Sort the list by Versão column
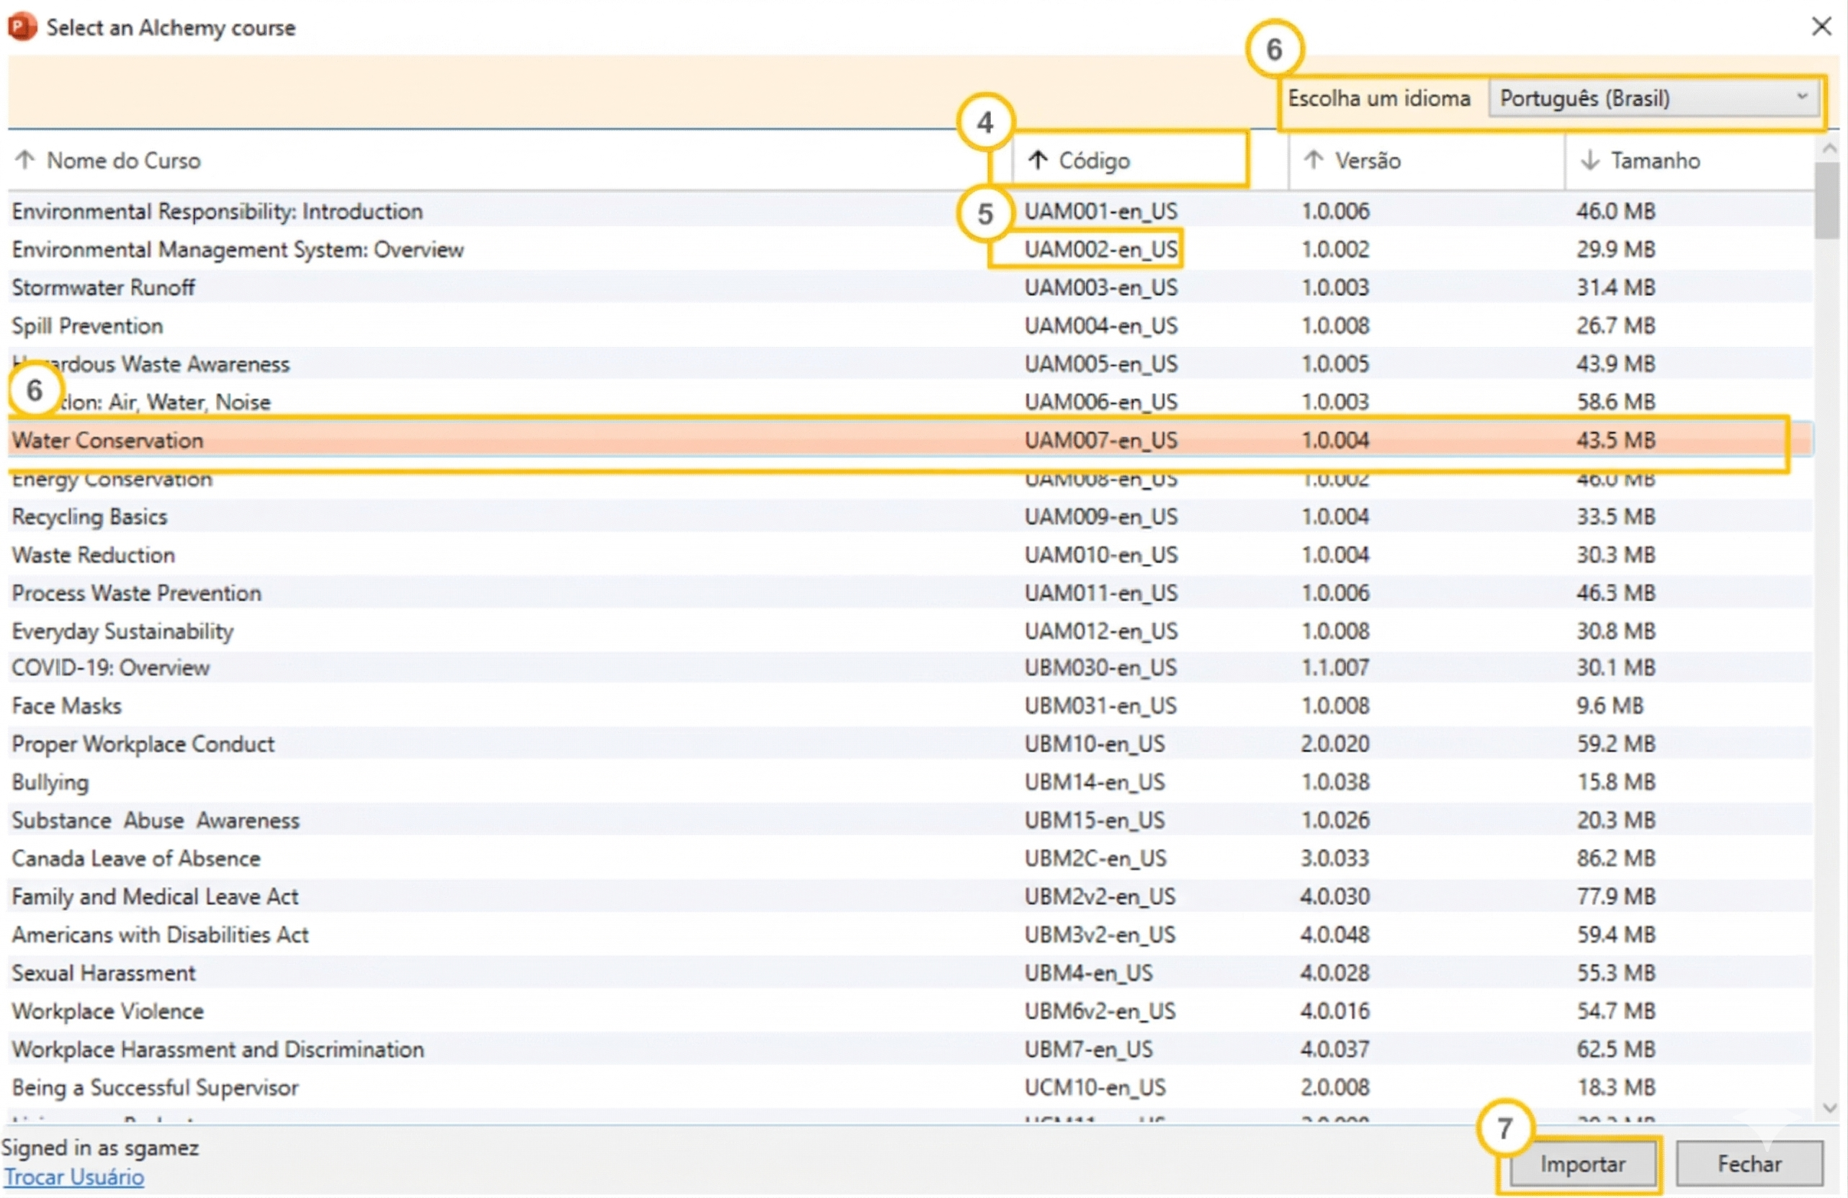1848x1198 pixels. tap(1368, 161)
